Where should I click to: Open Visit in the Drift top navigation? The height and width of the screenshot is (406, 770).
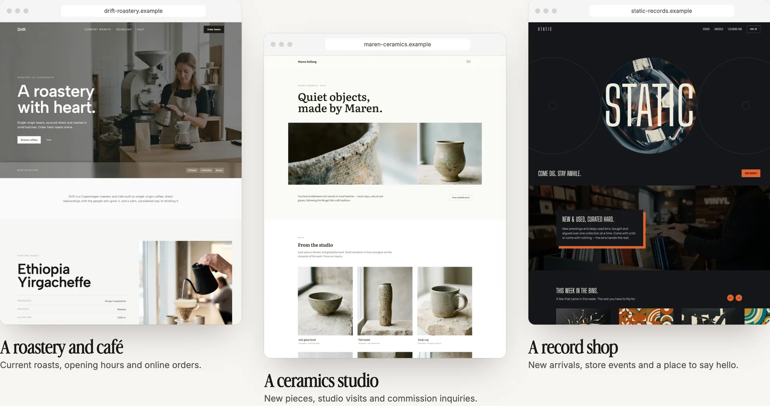[141, 29]
